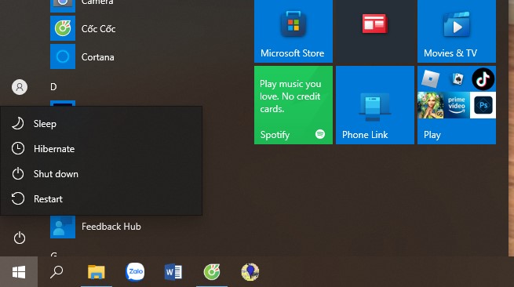Open Microsoft Word from the taskbar

(173, 272)
